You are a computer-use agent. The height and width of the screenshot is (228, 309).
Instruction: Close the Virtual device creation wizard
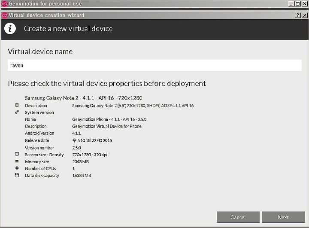[305, 15]
